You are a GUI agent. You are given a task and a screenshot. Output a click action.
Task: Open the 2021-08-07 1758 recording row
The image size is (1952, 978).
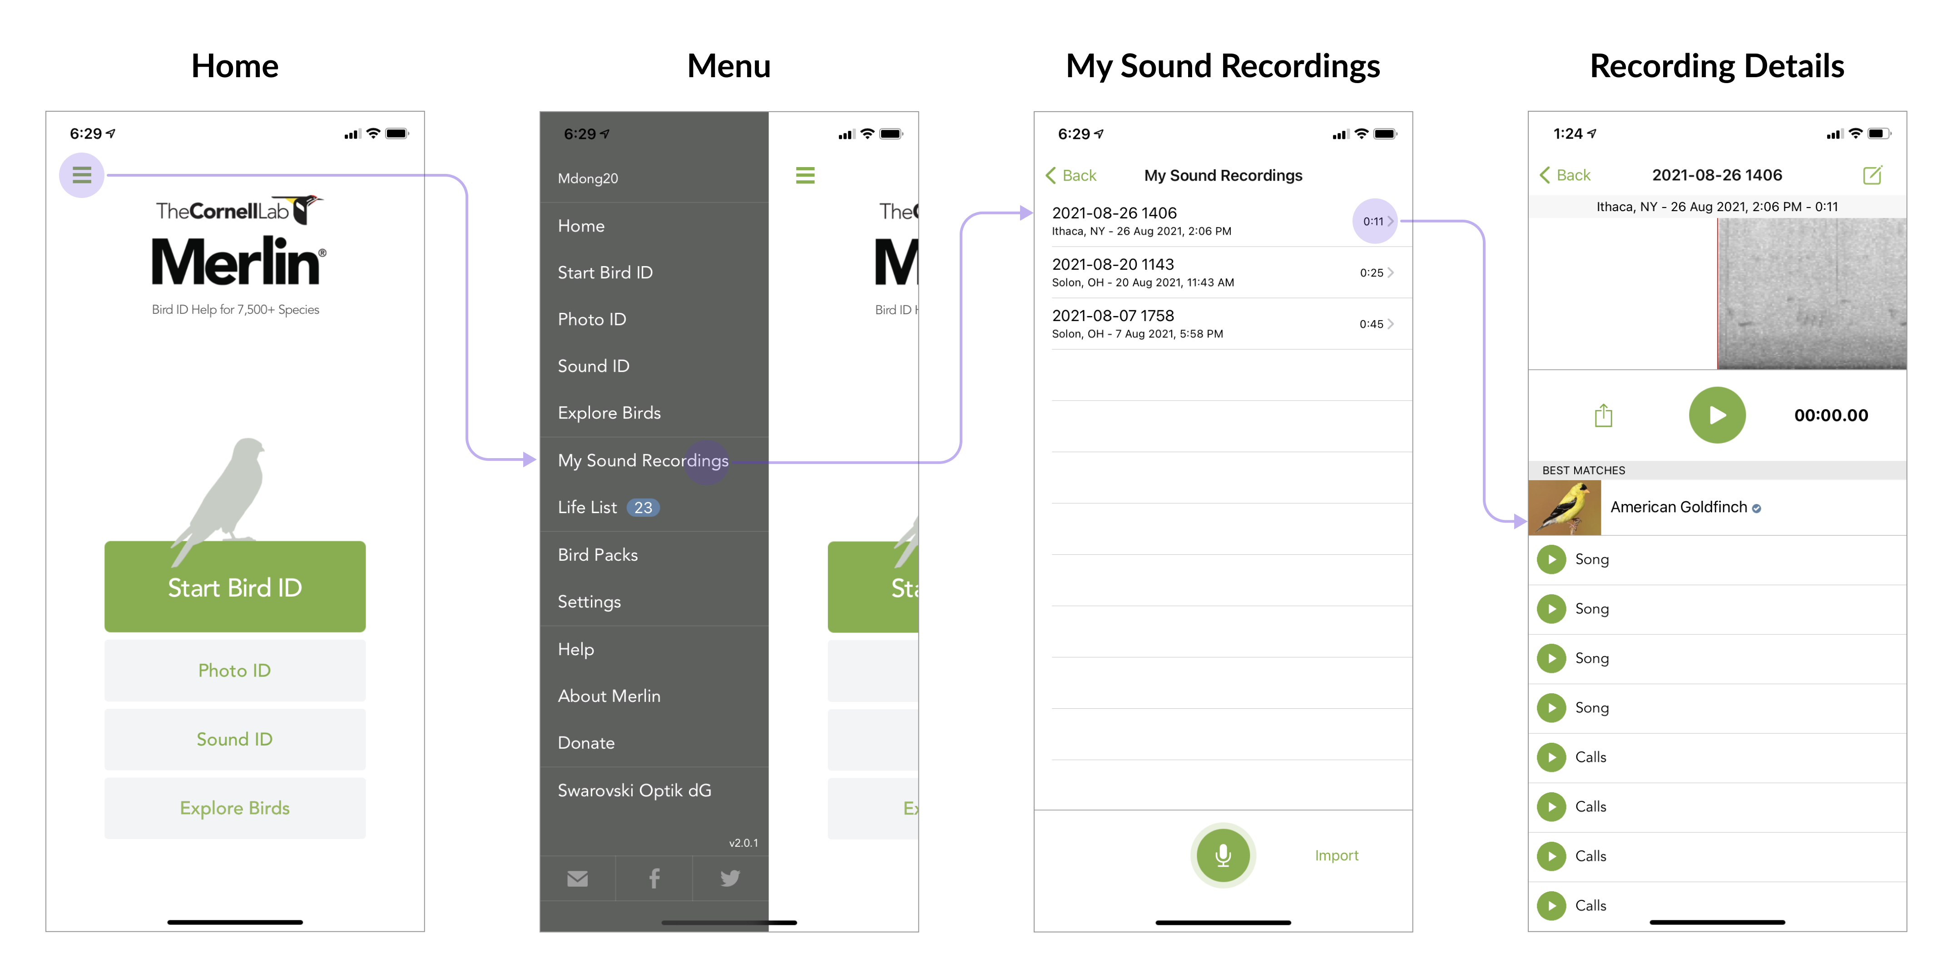1213,323
